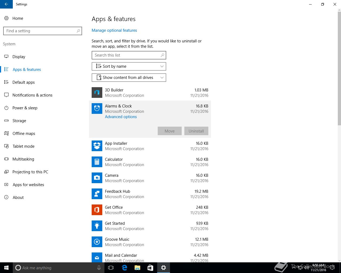Click the magnifier in Search this list box
Screen dimensions: 341x273
163,55
